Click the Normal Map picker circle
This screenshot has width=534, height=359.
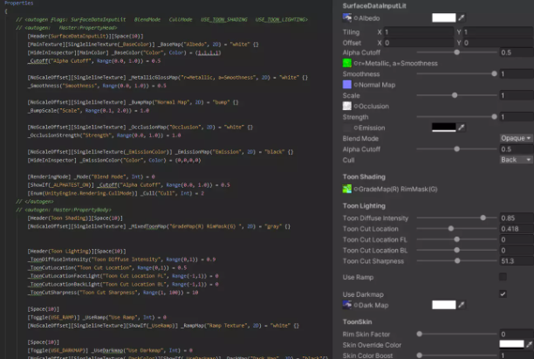pyautogui.click(x=356, y=85)
